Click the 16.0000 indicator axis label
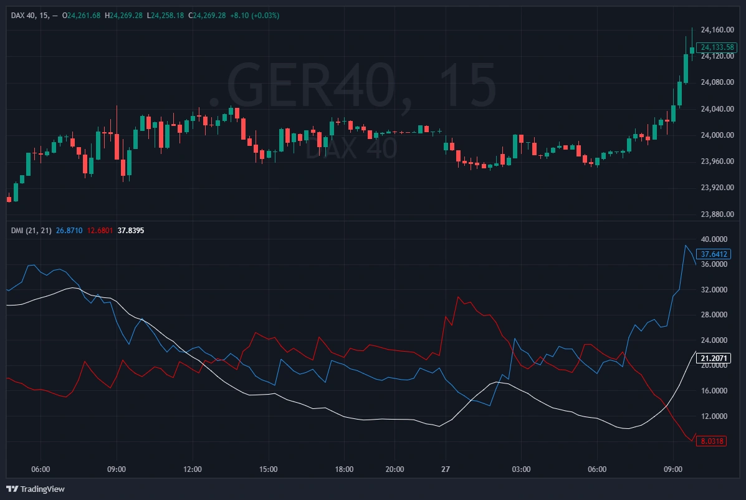 [714, 390]
